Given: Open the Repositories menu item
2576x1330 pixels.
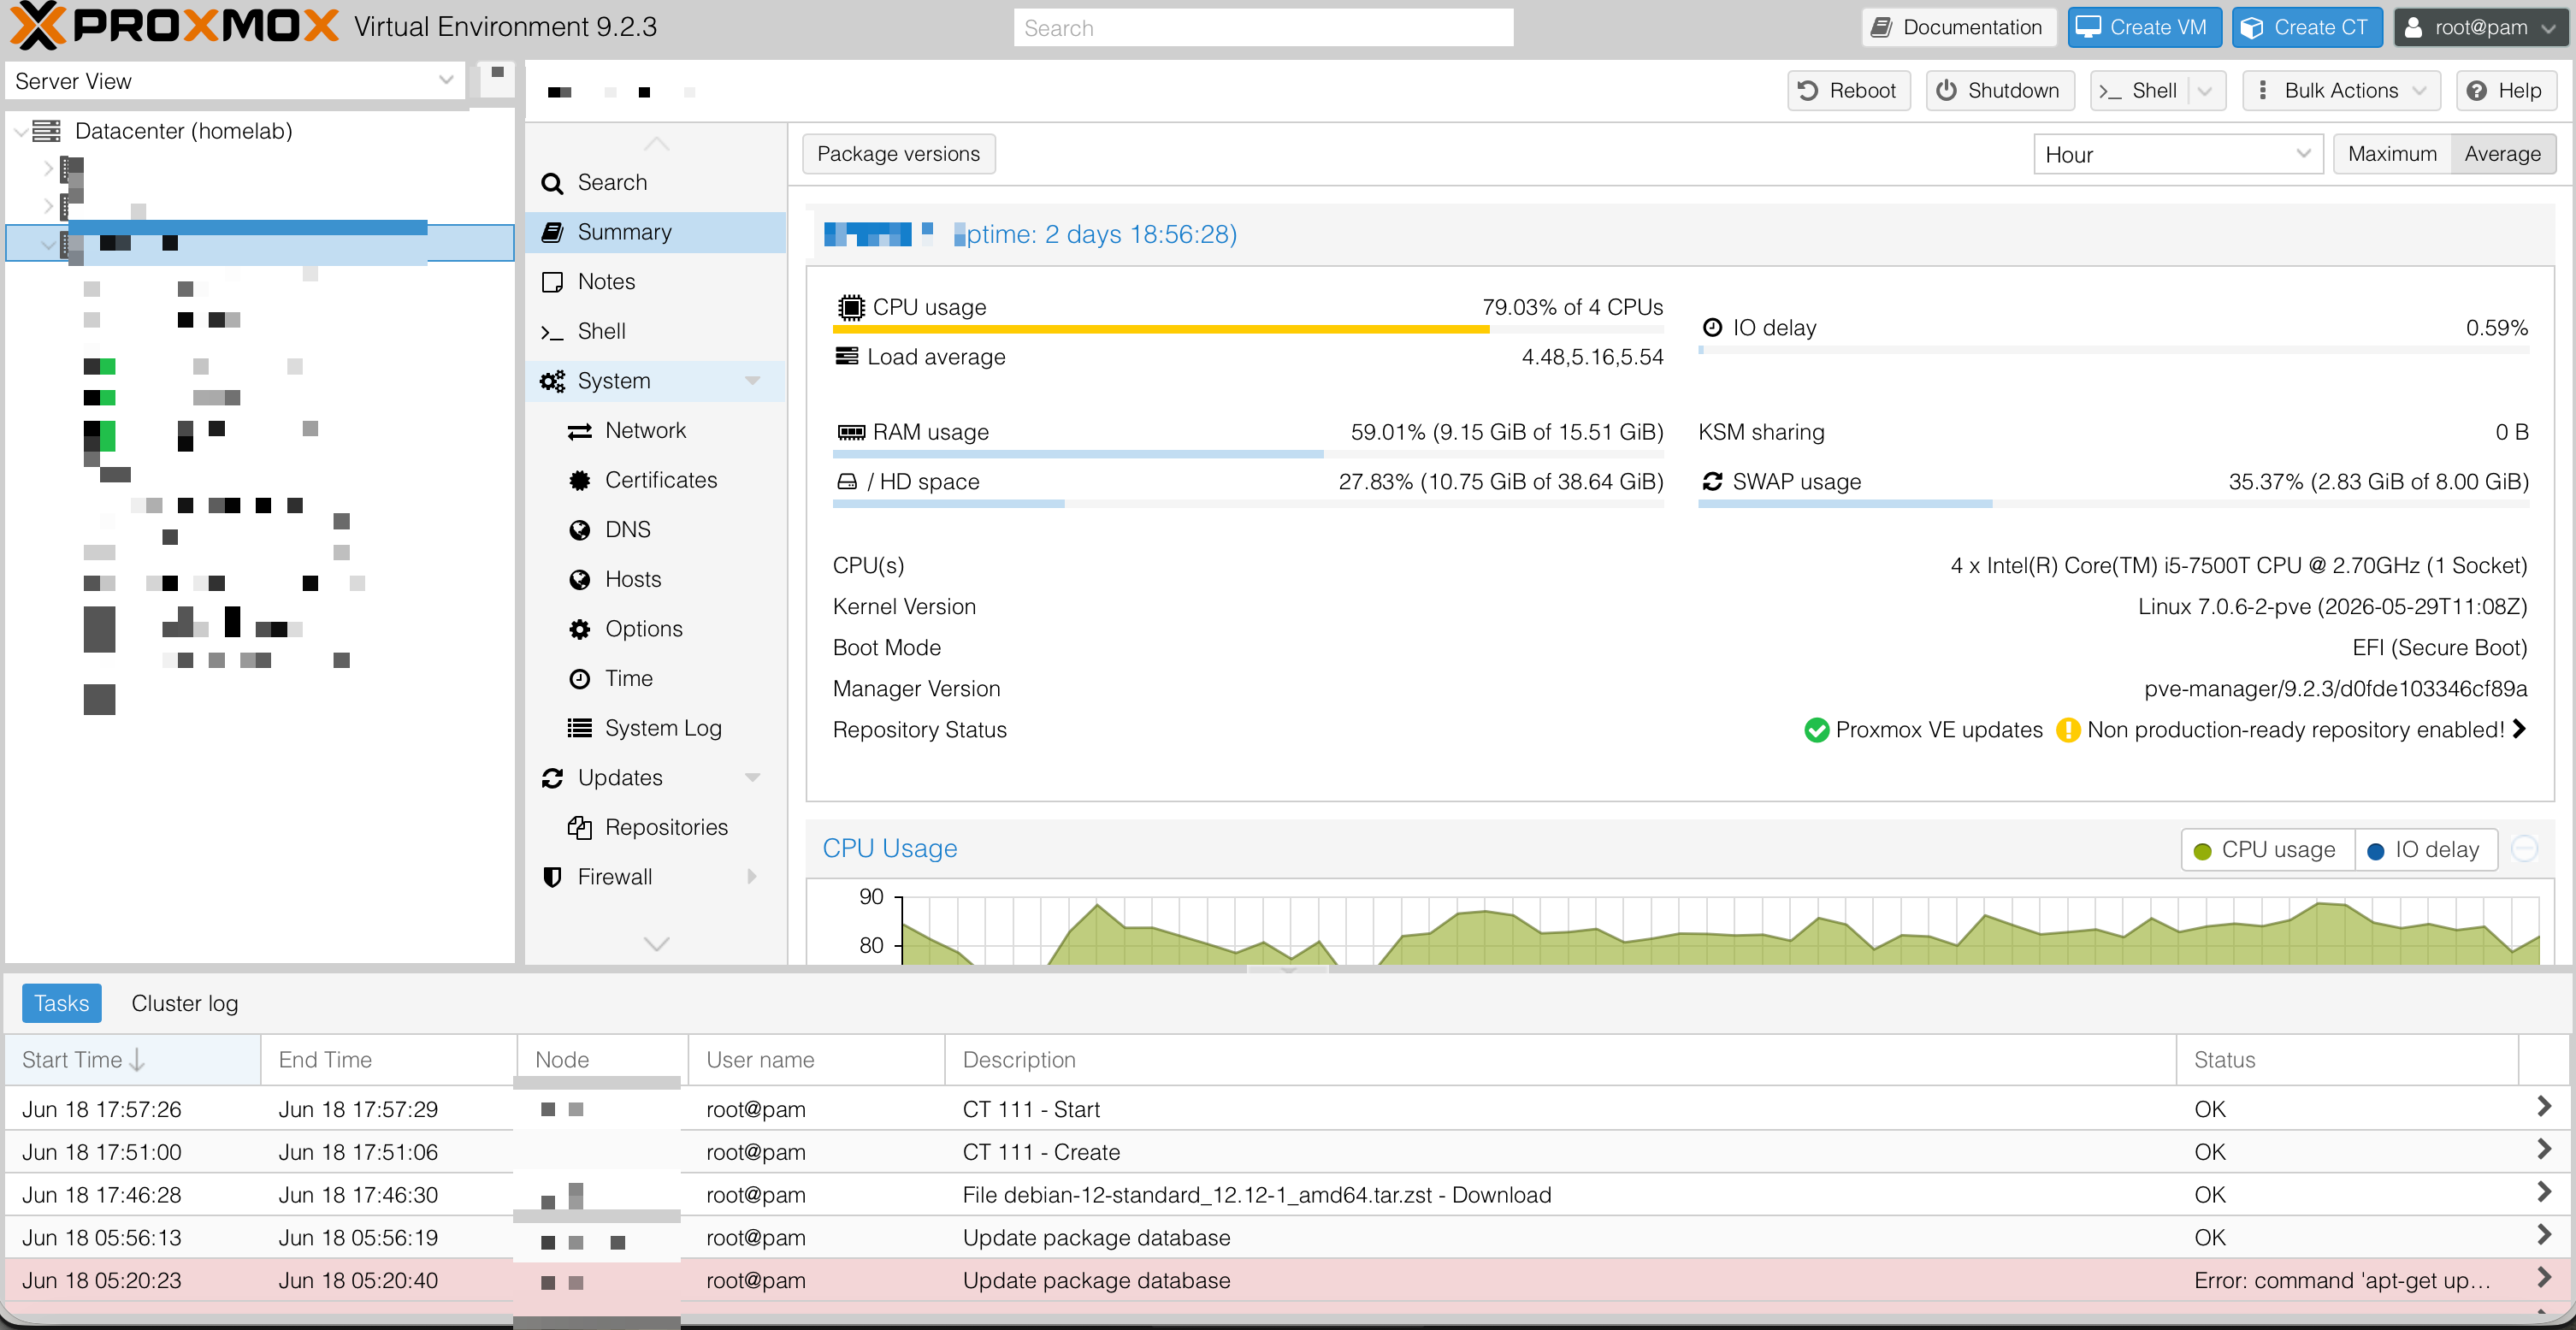Looking at the screenshot, I should pyautogui.click(x=656, y=827).
